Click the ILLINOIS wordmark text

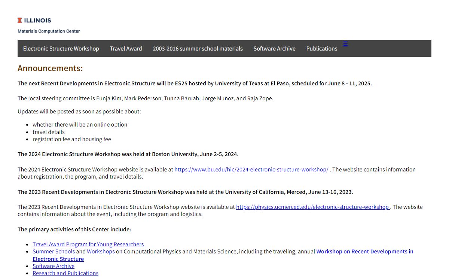pos(37,20)
